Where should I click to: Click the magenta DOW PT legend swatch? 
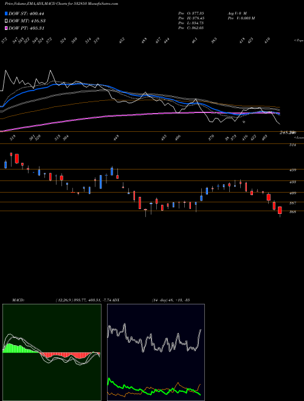(x=7, y=28)
